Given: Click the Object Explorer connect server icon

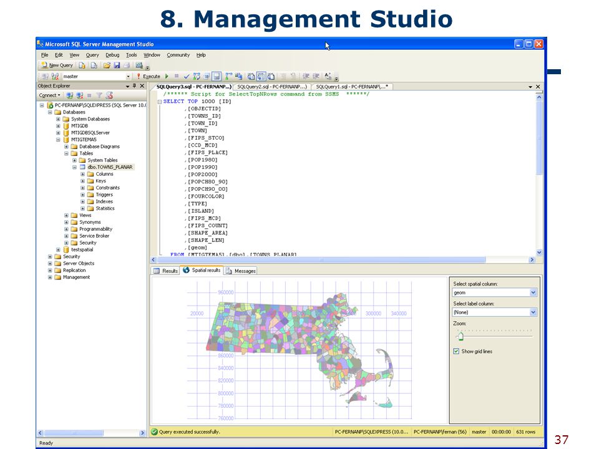Looking at the screenshot, I should tap(69, 95).
